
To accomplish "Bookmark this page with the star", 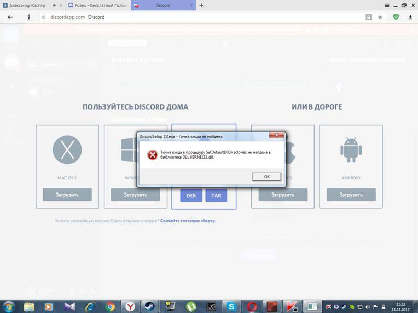I will pos(380,17).
